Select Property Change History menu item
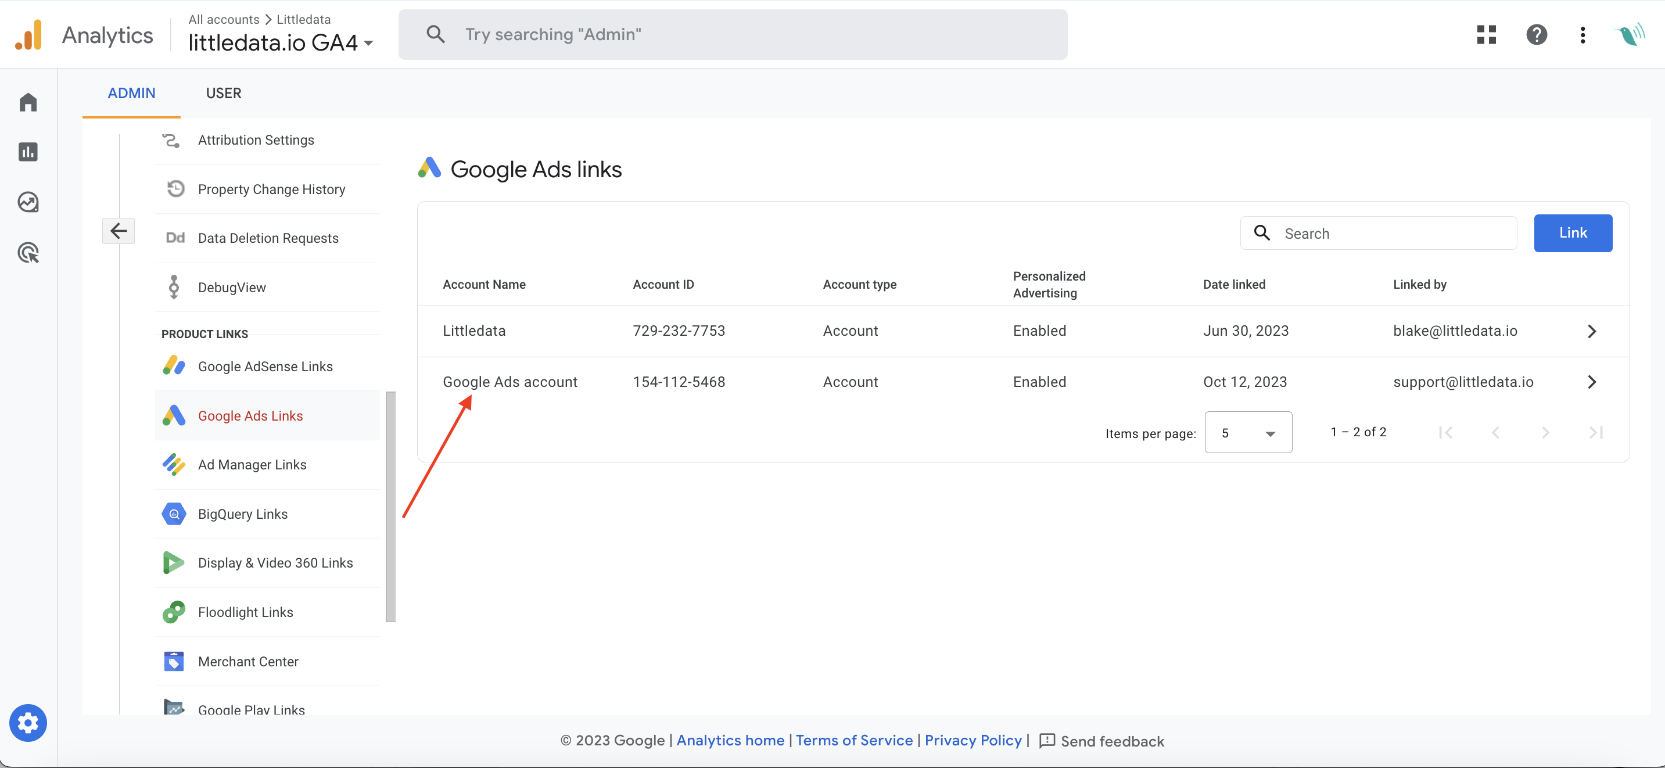 click(x=268, y=189)
